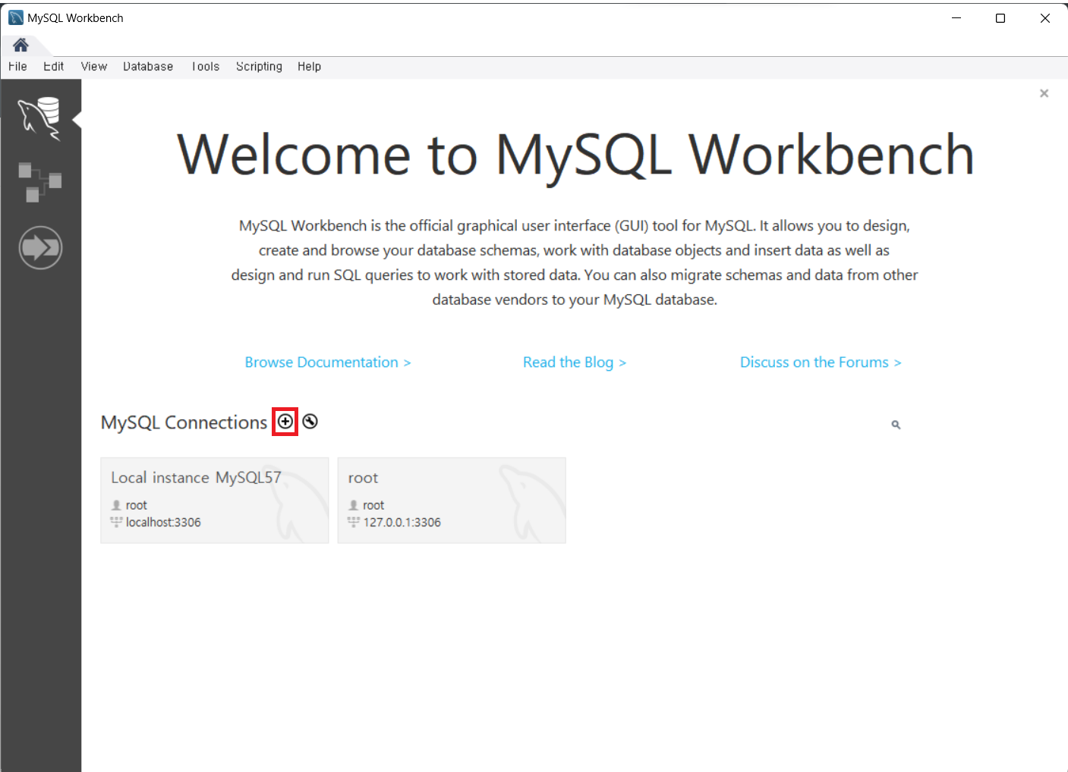This screenshot has width=1068, height=772.
Task: Minimize the MySQL Workbench window
Action: [956, 17]
